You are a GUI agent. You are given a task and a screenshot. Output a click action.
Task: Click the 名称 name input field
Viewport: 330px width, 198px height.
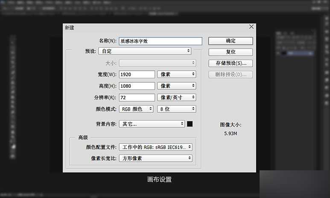pos(160,41)
